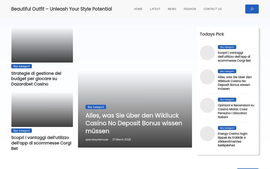The image size is (270, 169).
Task: Open the HOME menu item
Action: (x=138, y=9)
